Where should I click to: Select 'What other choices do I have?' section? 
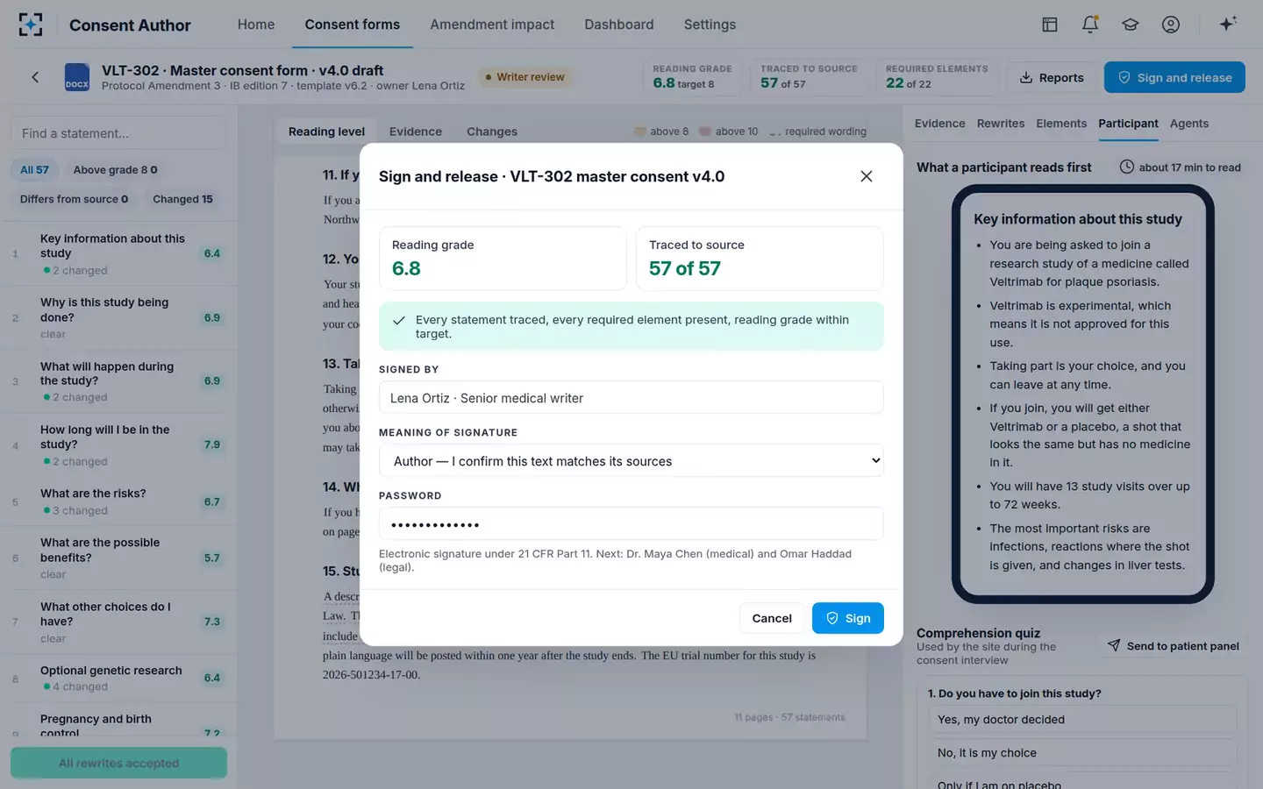(118, 622)
